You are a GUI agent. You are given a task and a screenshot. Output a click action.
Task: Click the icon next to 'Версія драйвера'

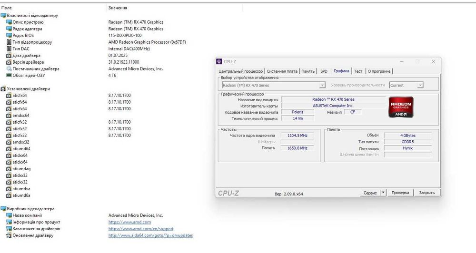[x=9, y=62]
